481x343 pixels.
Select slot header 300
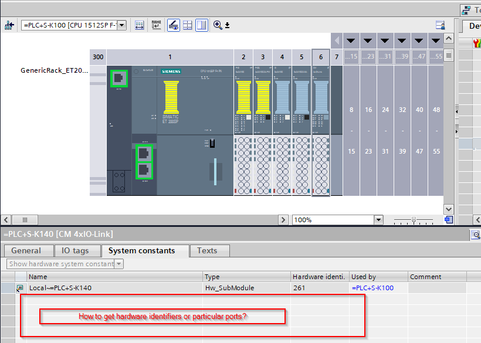tap(98, 57)
